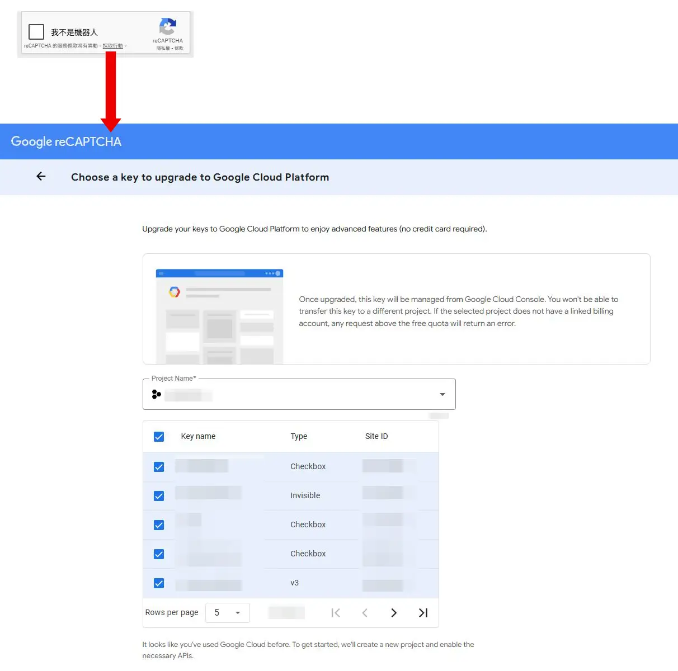The height and width of the screenshot is (671, 678).
Task: Deselect the v3 type key checkbox
Action: pos(159,583)
